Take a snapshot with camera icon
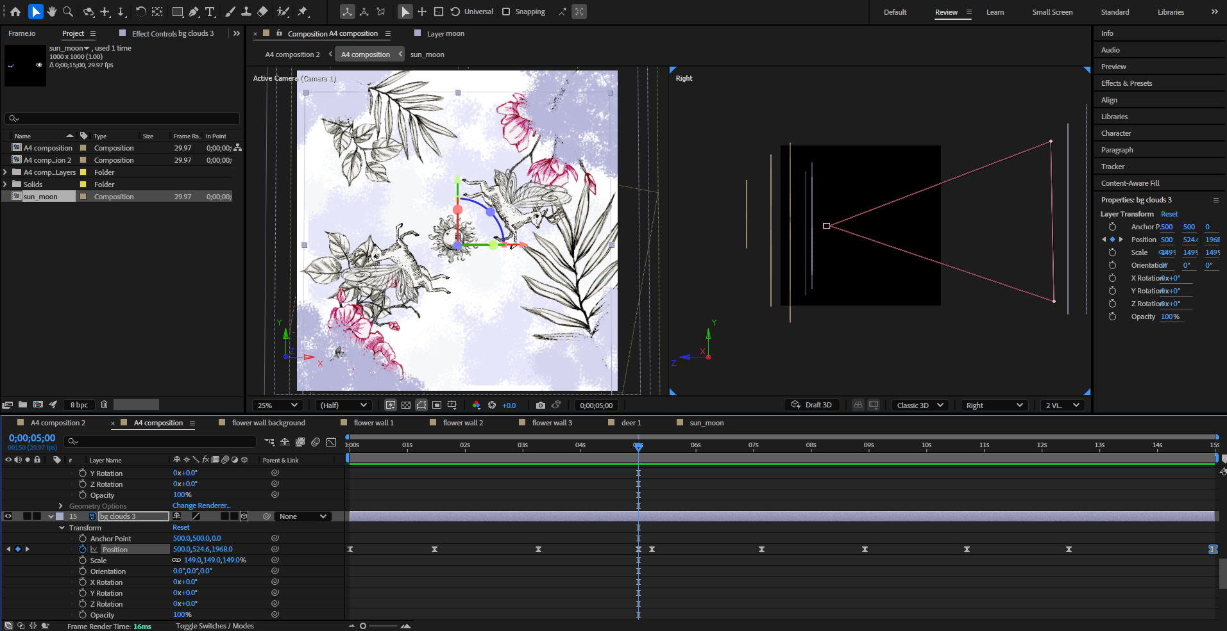The width and height of the screenshot is (1227, 631). (541, 405)
